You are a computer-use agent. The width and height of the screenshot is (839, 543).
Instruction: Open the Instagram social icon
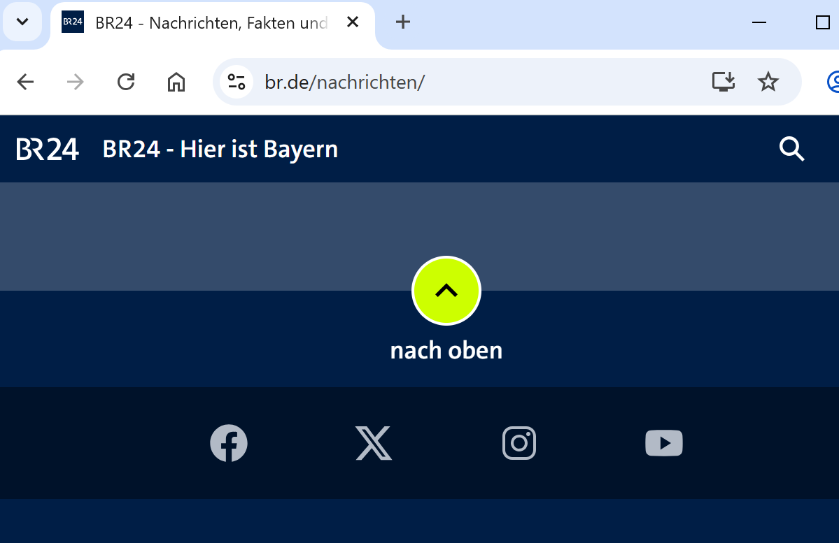click(x=519, y=443)
